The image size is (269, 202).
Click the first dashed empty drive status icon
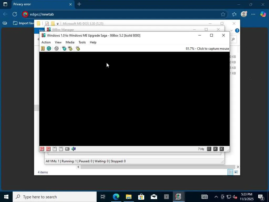55,149
